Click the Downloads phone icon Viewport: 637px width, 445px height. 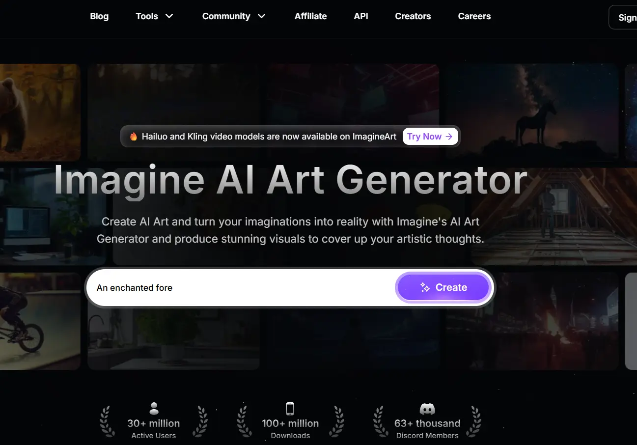290,408
